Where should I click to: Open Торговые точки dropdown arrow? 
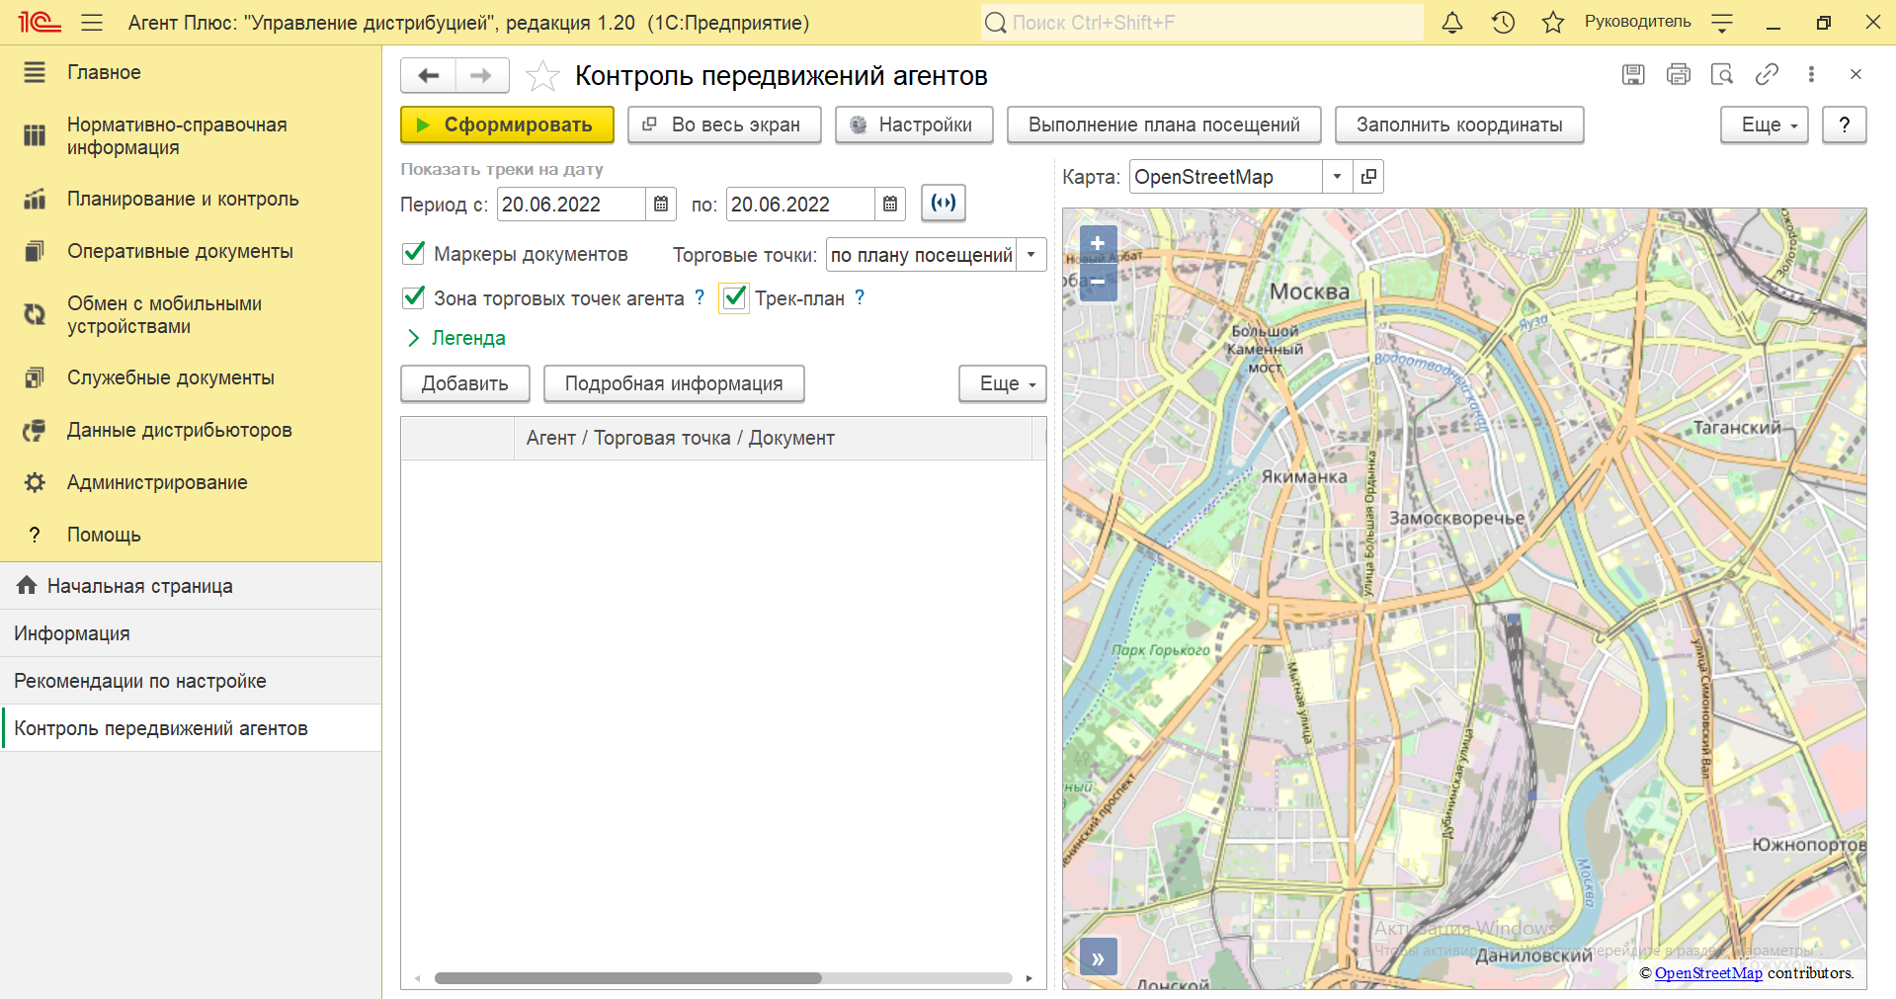point(1031,255)
